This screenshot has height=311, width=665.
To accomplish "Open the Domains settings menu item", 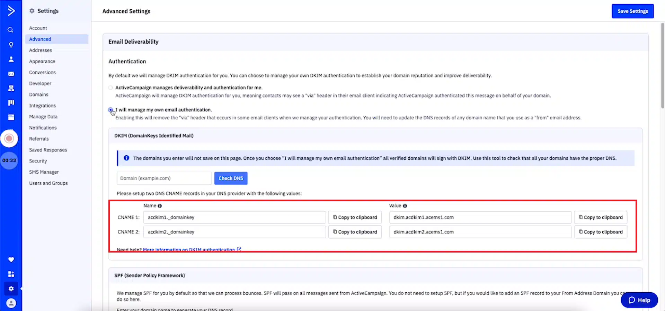I will tap(39, 94).
